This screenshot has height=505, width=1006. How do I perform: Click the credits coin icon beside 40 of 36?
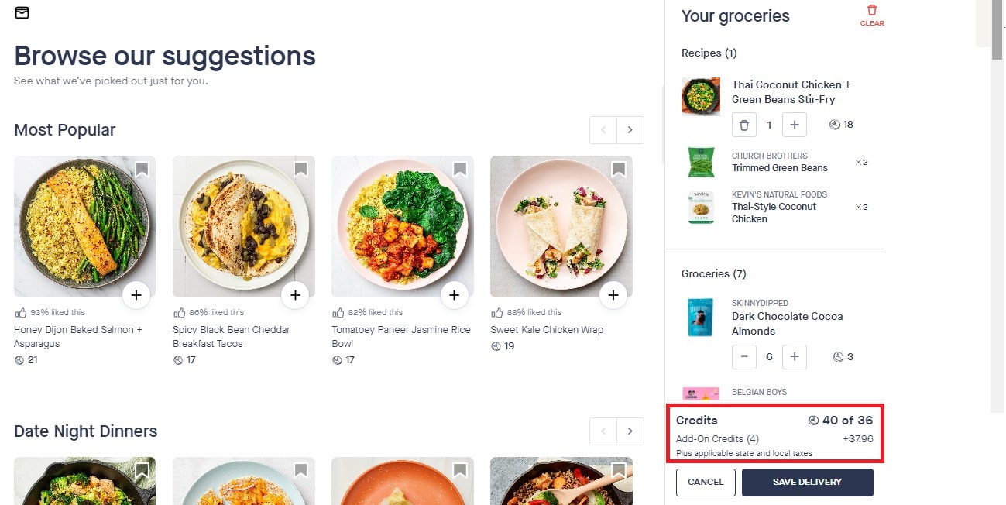tap(812, 420)
